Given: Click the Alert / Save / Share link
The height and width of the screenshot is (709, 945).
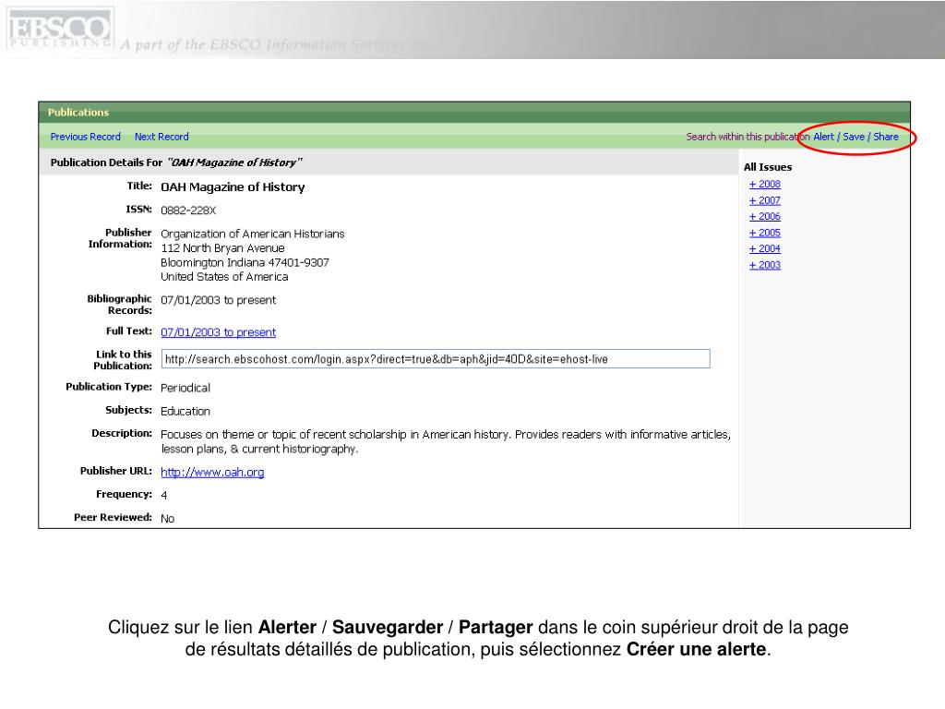Looking at the screenshot, I should tap(855, 137).
